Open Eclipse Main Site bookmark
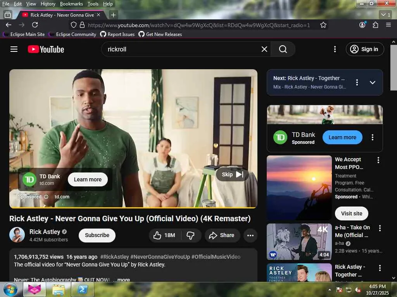 point(24,34)
